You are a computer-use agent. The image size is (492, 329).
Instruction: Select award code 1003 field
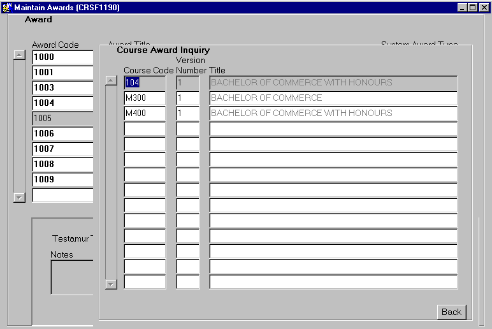(x=62, y=87)
